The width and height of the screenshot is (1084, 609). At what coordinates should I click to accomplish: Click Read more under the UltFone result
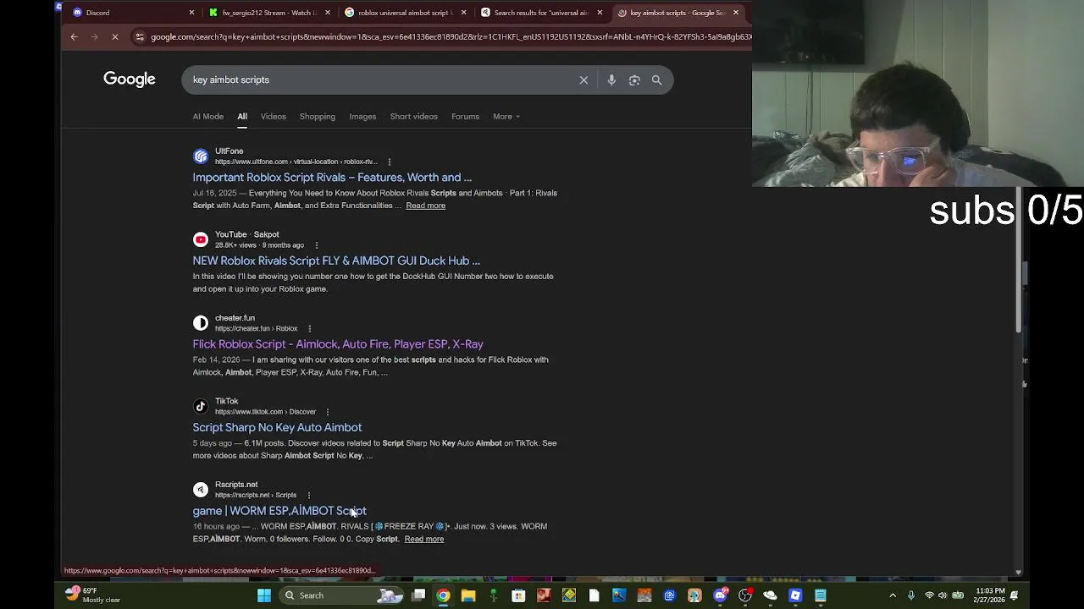pos(425,206)
